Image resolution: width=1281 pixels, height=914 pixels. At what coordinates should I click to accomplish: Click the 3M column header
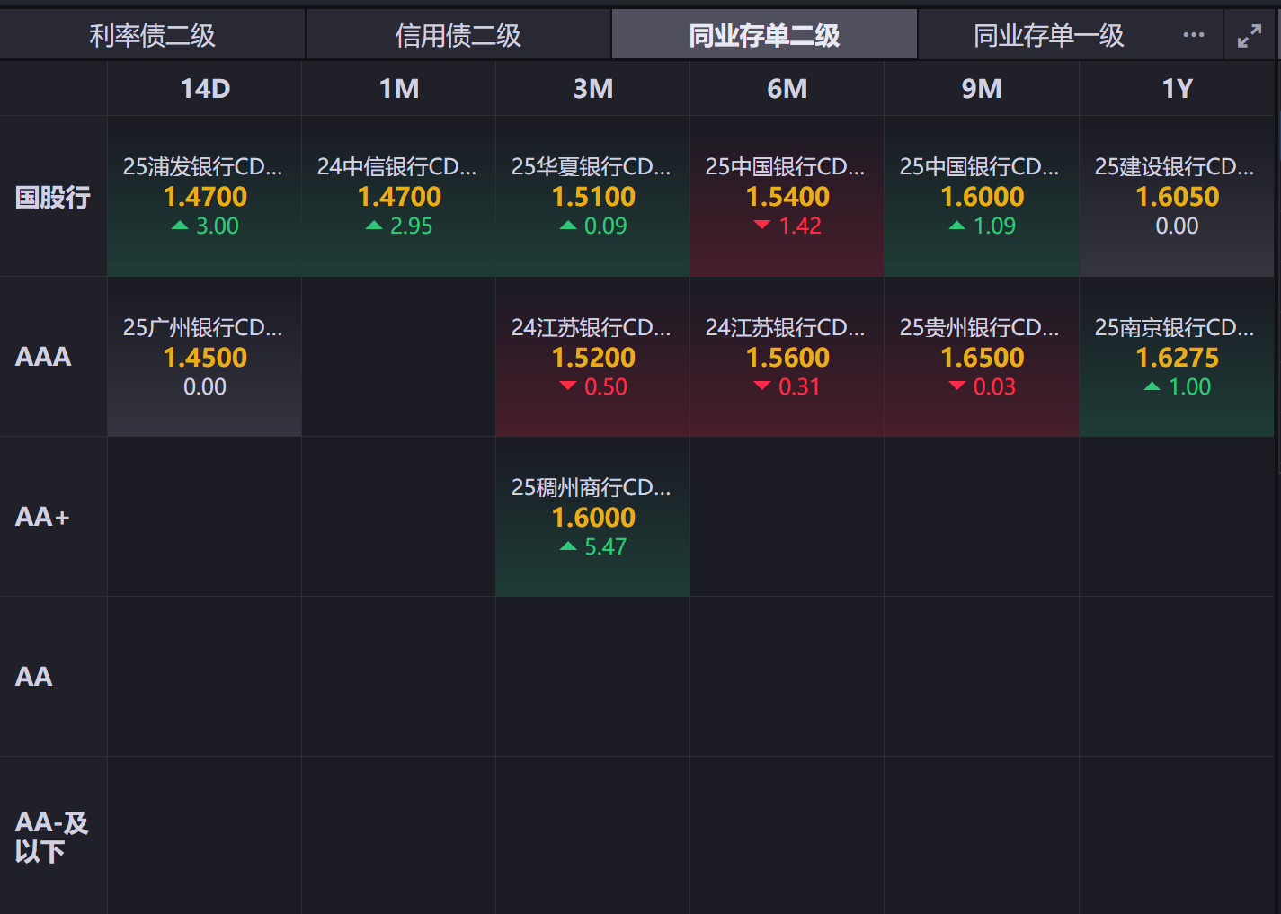pos(593,88)
